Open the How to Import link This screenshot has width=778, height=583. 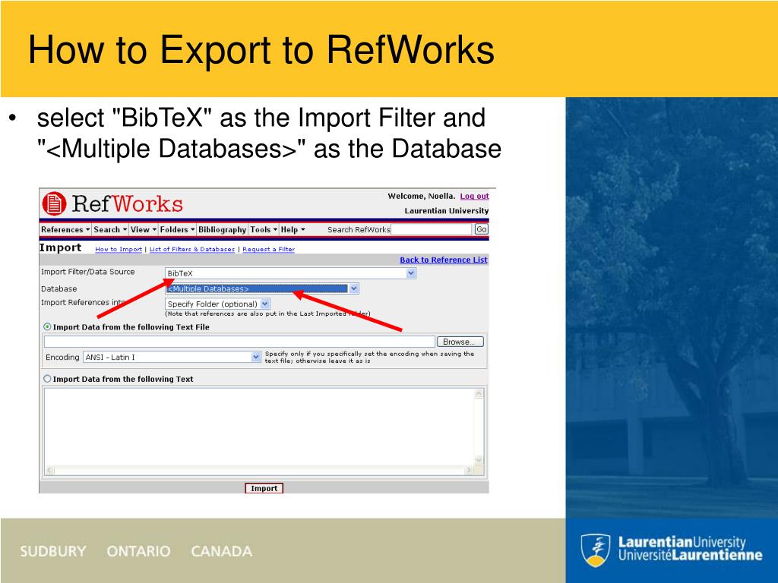point(119,249)
